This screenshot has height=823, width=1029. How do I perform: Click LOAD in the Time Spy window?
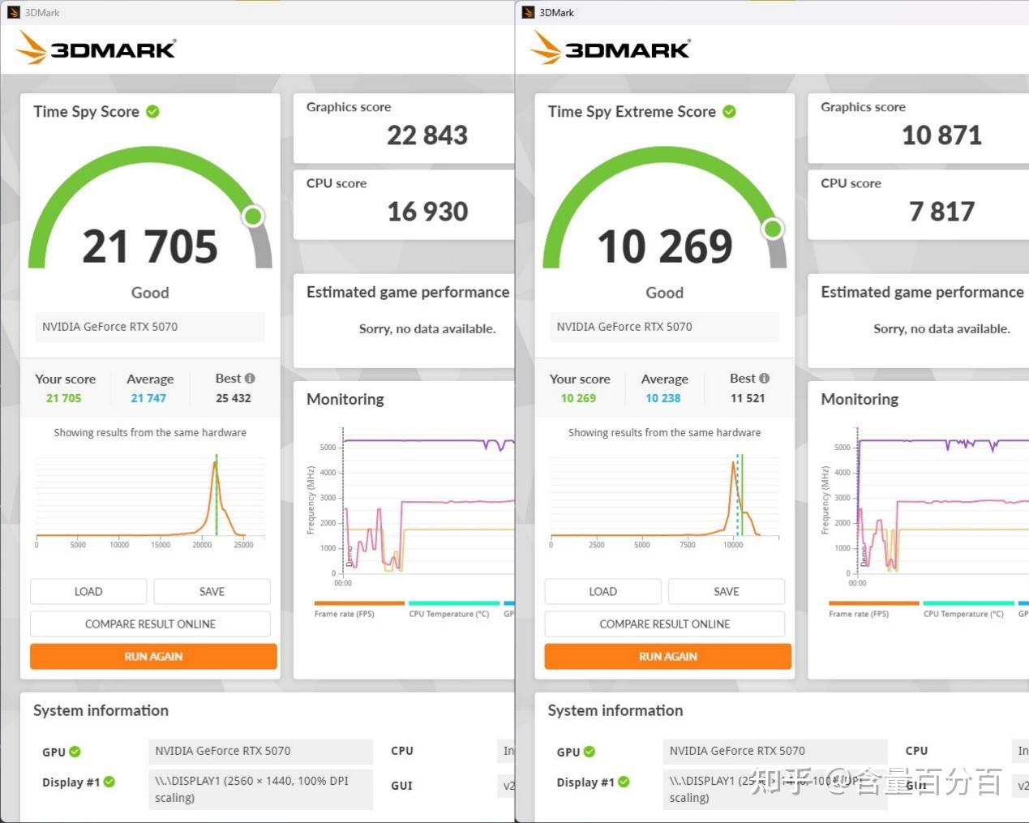point(88,591)
